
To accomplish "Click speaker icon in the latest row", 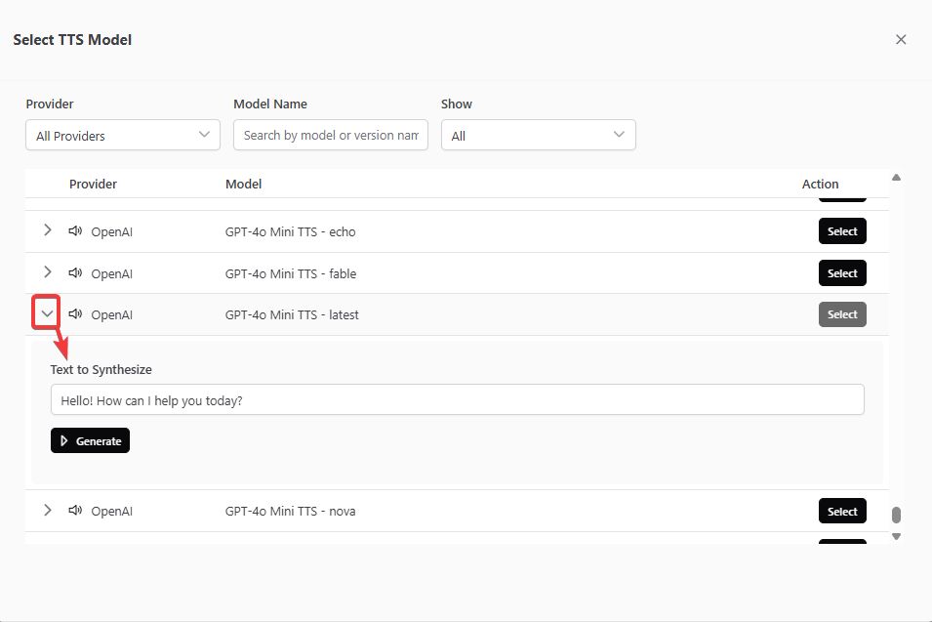I will click(74, 314).
